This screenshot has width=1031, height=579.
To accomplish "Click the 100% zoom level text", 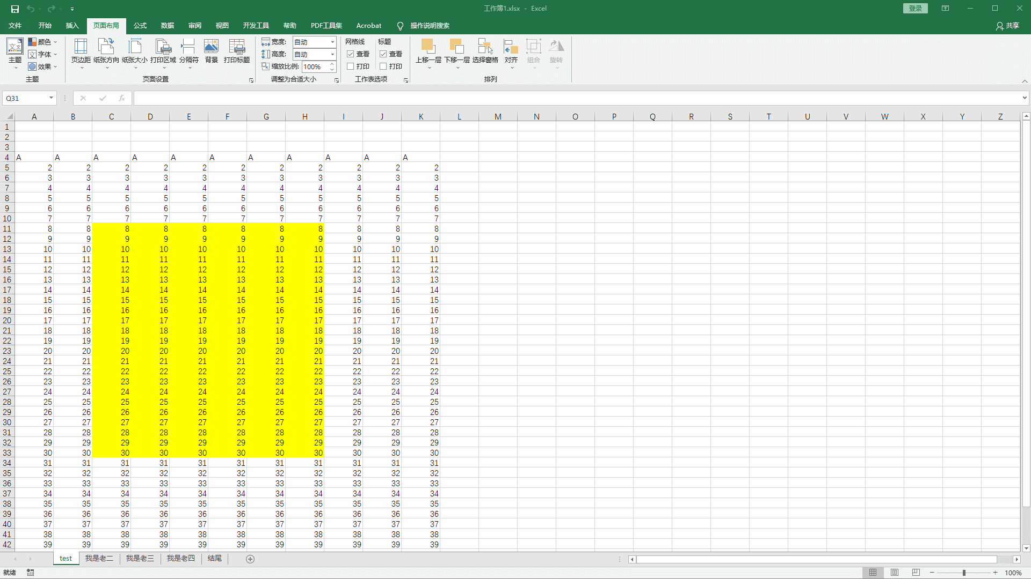I will [x=1013, y=573].
